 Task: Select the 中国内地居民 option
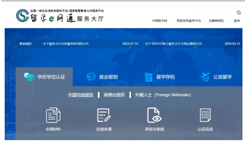point(81,95)
